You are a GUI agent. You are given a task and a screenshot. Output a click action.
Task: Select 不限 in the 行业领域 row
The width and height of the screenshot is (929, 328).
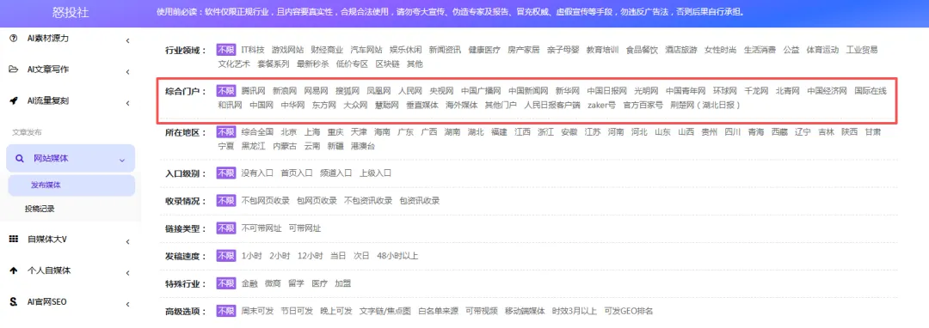pos(225,50)
